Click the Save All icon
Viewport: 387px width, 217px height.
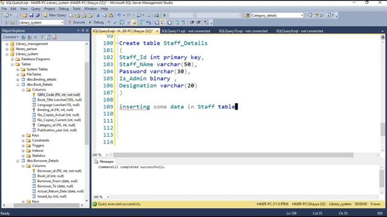tap(37, 15)
